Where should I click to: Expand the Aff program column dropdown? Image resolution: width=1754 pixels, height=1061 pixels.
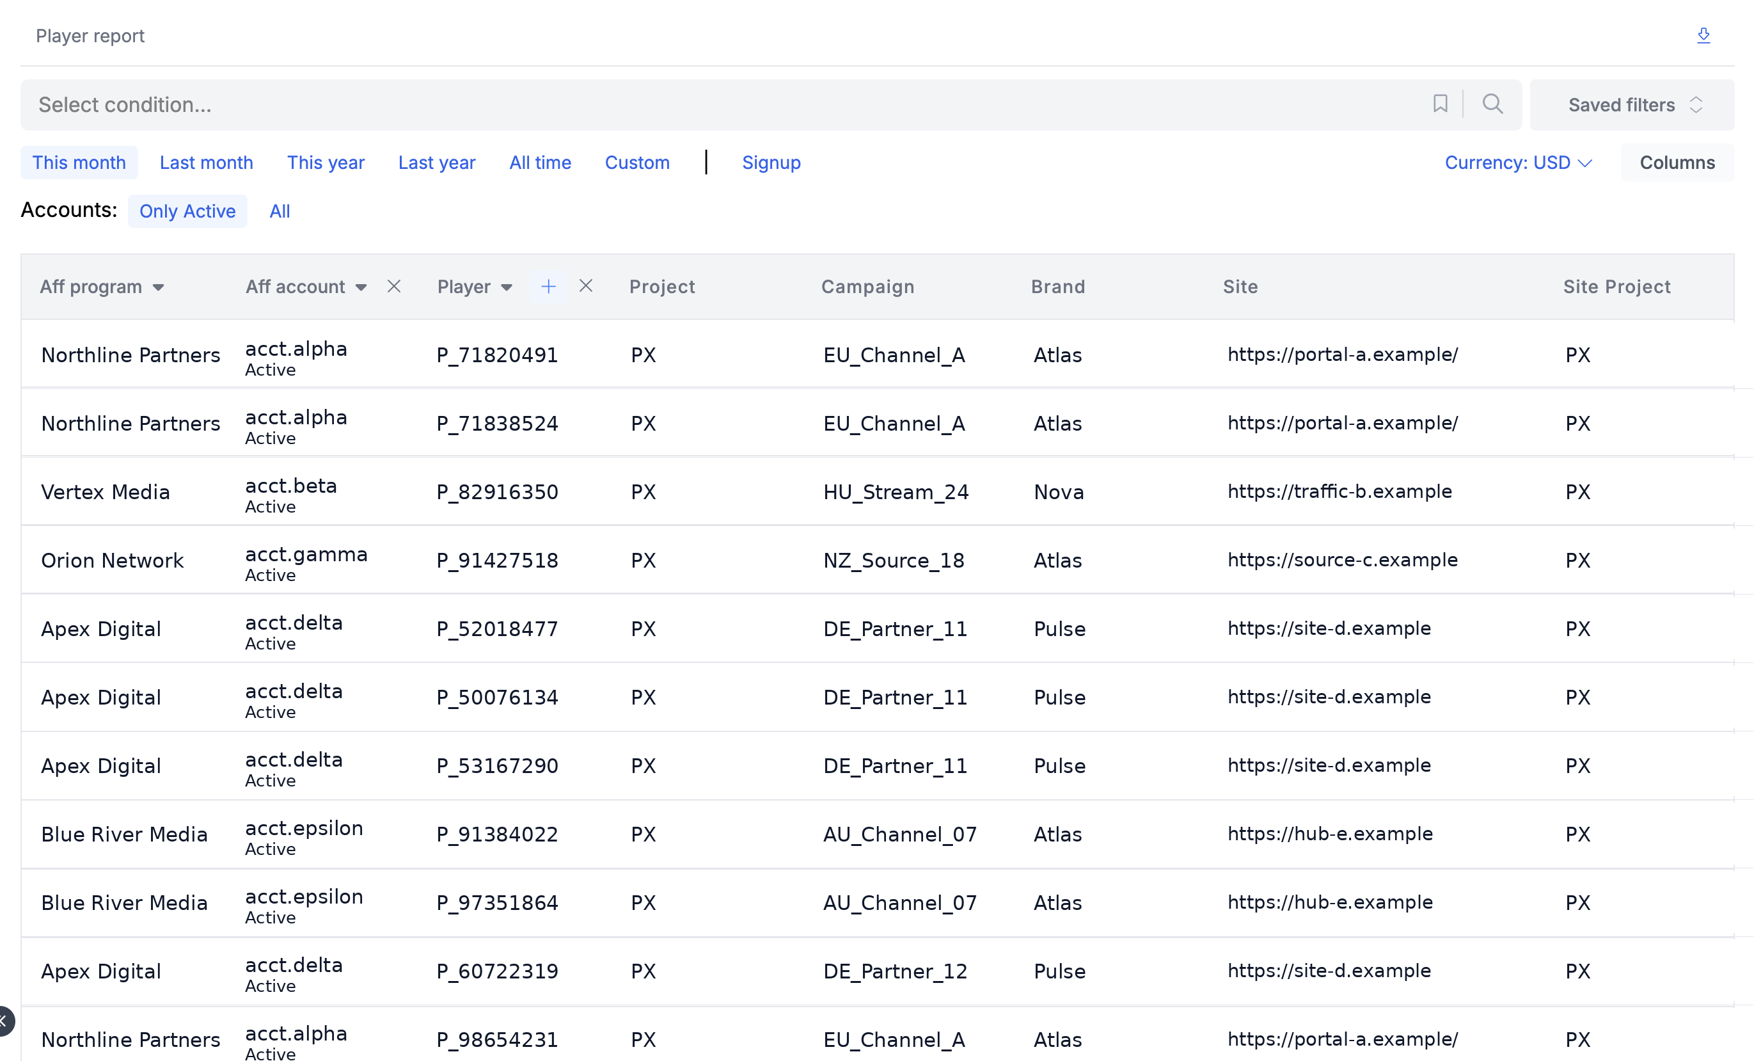(x=159, y=287)
